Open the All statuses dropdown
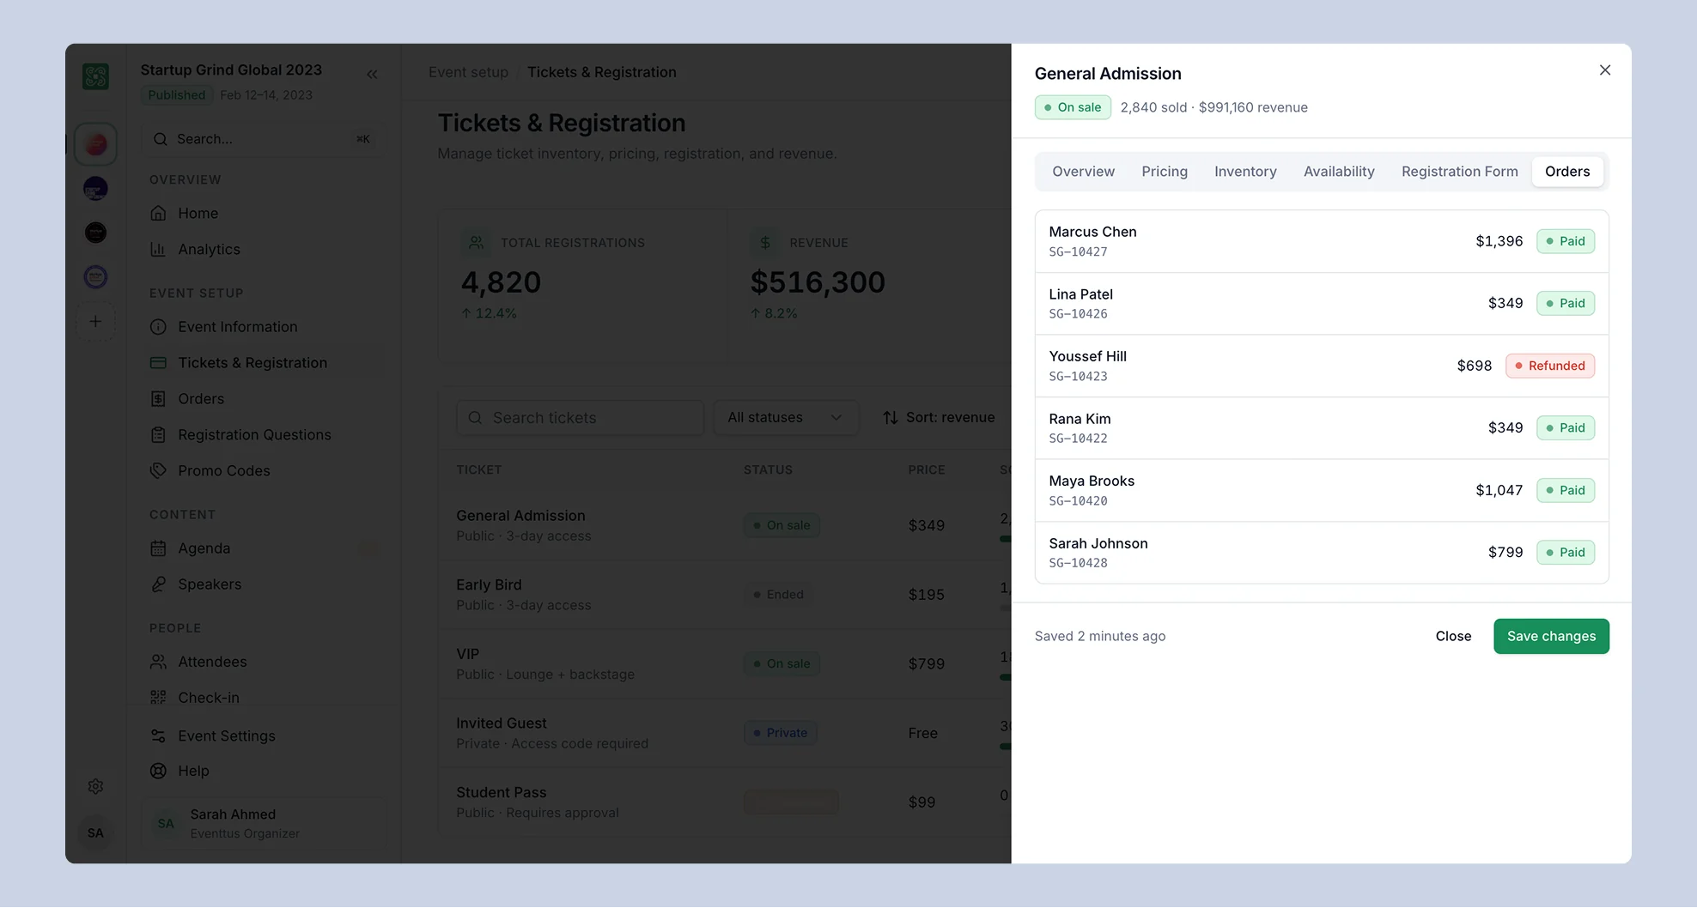Viewport: 1697px width, 908px height. 786,418
